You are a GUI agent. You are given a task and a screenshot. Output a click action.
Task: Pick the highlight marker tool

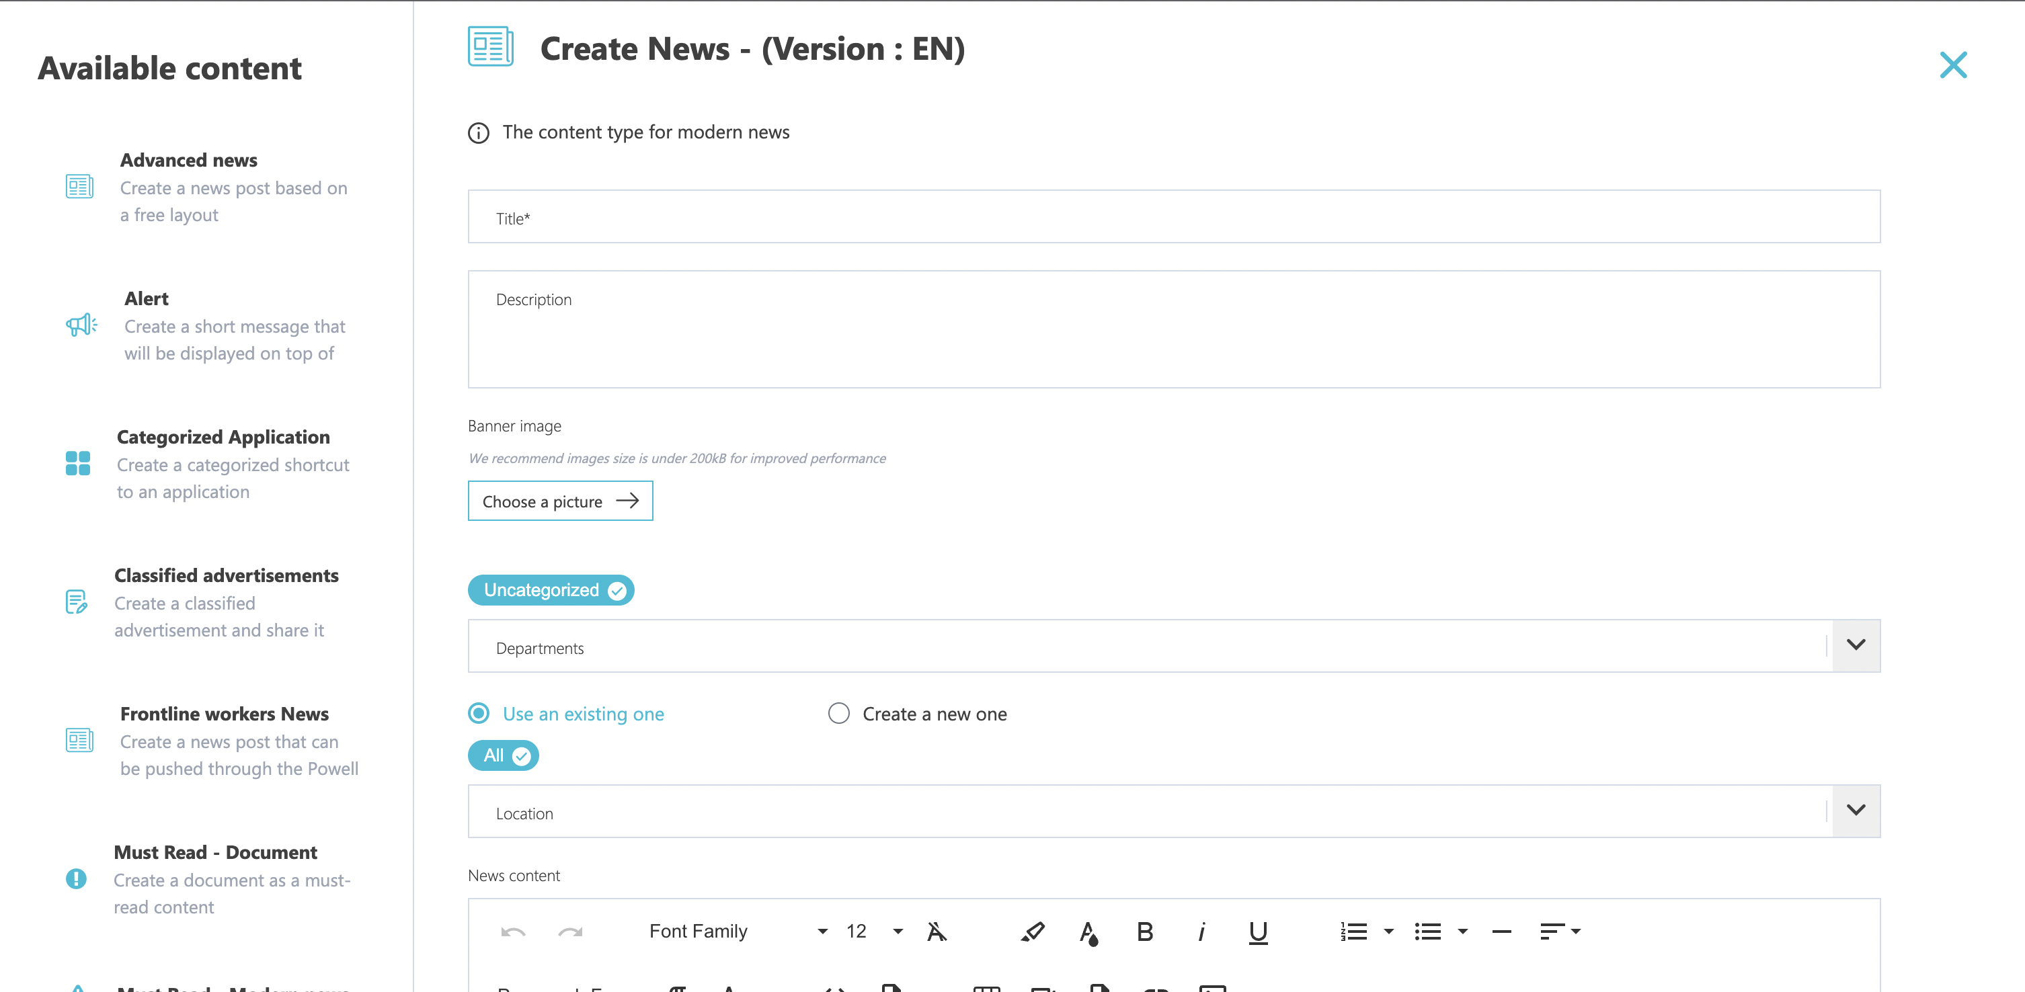click(1032, 932)
